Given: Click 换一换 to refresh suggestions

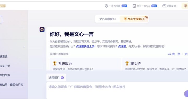Looking at the screenshot, I should (x=174, y=54).
